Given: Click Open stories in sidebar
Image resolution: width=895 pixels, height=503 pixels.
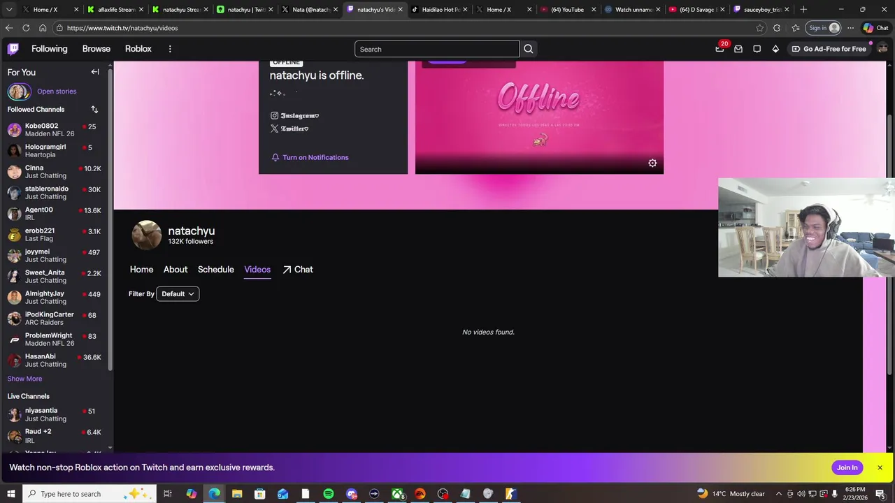Looking at the screenshot, I should click(57, 92).
